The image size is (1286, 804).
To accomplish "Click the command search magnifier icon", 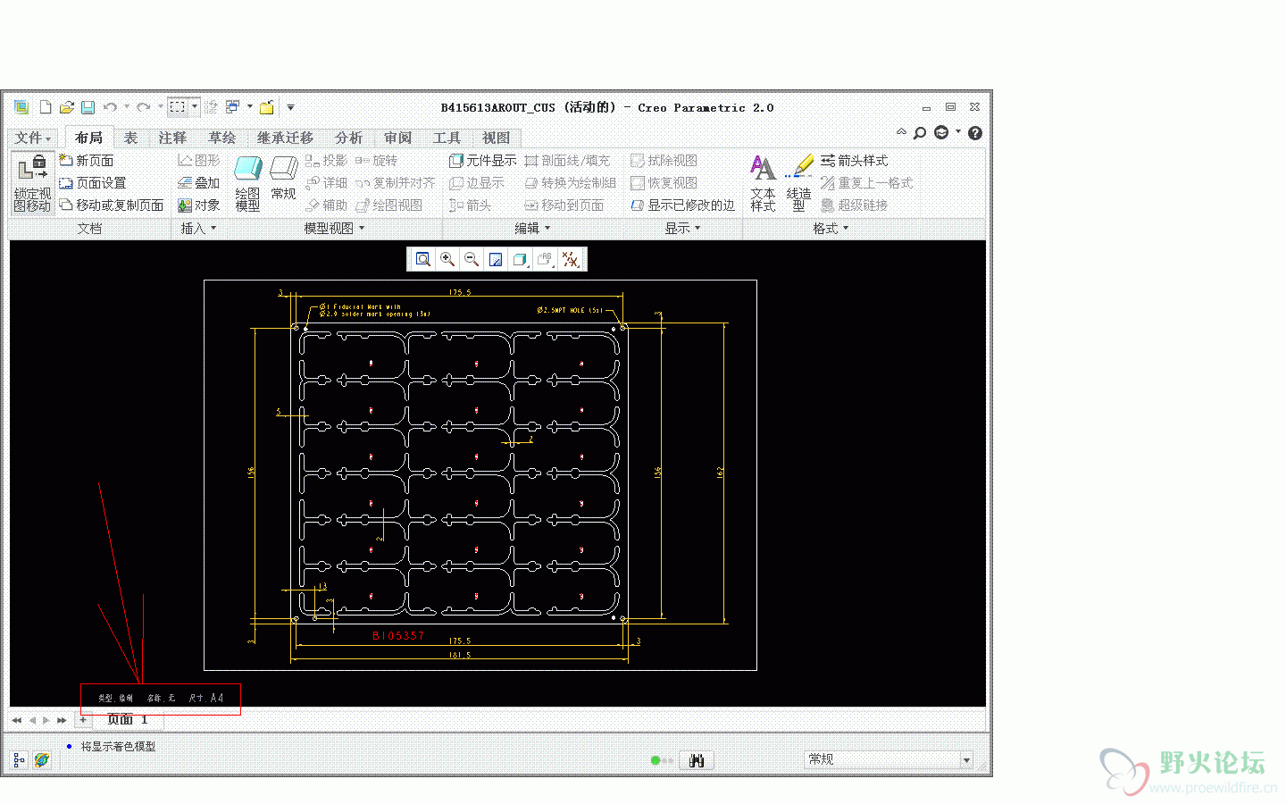I will pyautogui.click(x=920, y=133).
